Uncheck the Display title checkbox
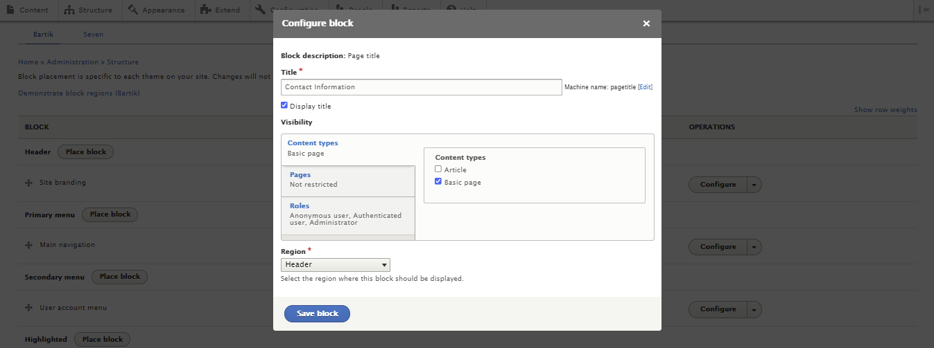This screenshot has width=934, height=348. pos(284,106)
